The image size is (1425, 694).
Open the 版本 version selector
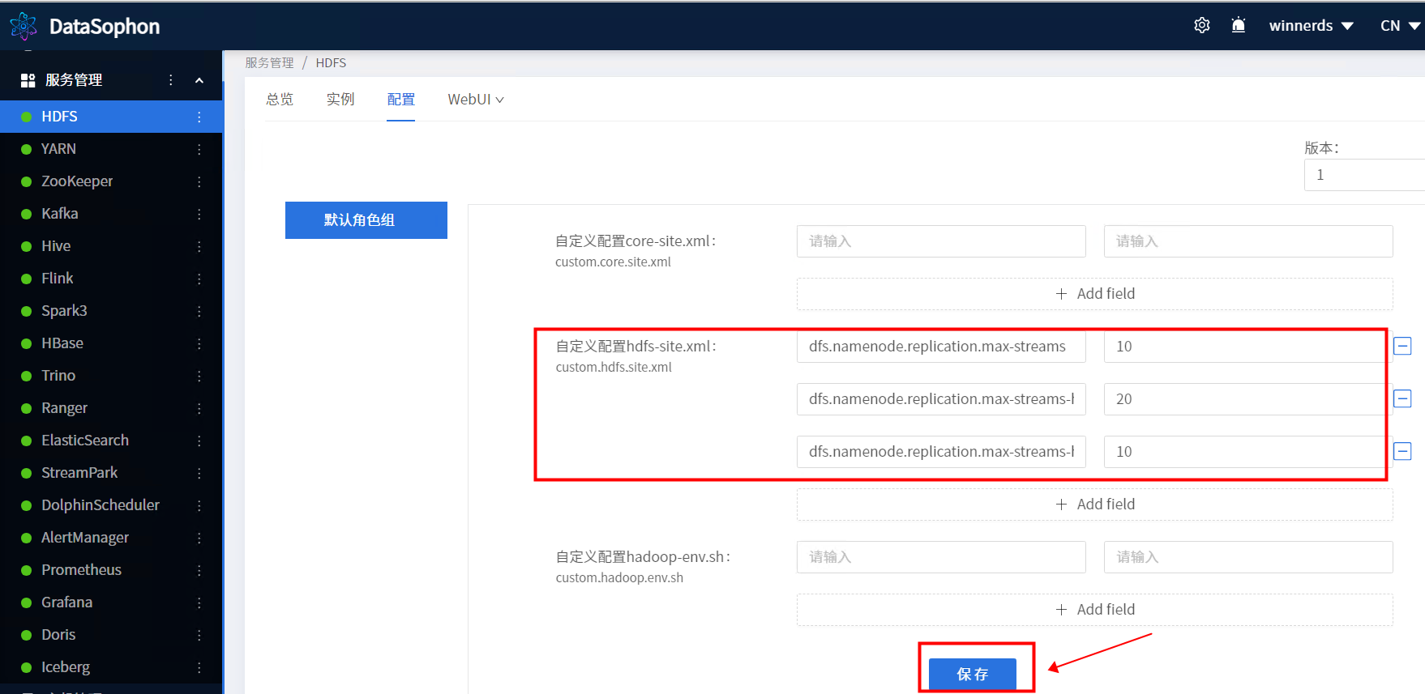(x=1364, y=175)
